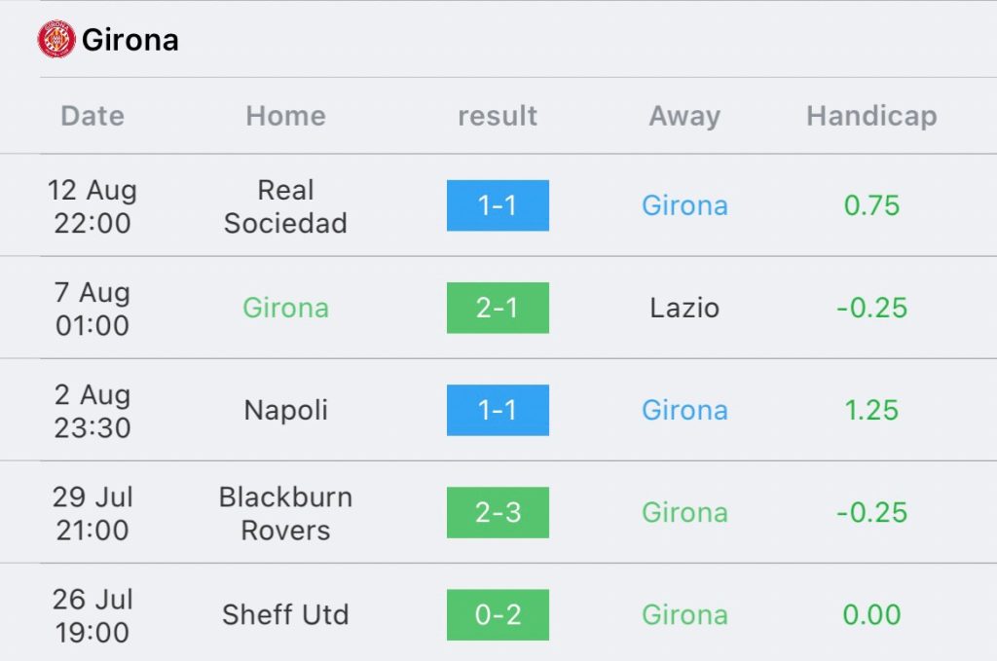Viewport: 997px width, 661px height.
Task: Open the 1-1 result versus Napoli
Action: pyautogui.click(x=498, y=410)
